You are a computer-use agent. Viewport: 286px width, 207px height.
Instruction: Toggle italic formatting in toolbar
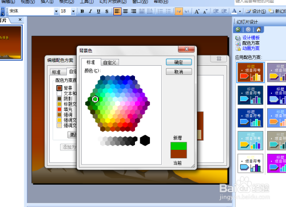(90, 11)
